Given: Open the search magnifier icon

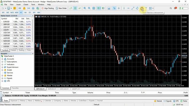Looking at the screenshot, I should point(171,8).
